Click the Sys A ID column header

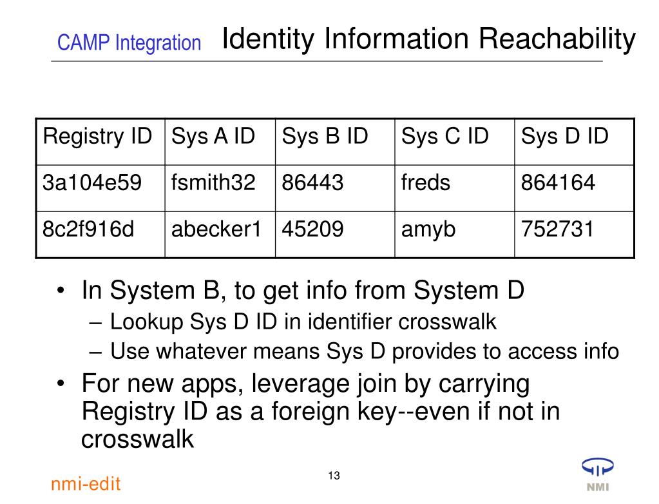[x=220, y=142]
